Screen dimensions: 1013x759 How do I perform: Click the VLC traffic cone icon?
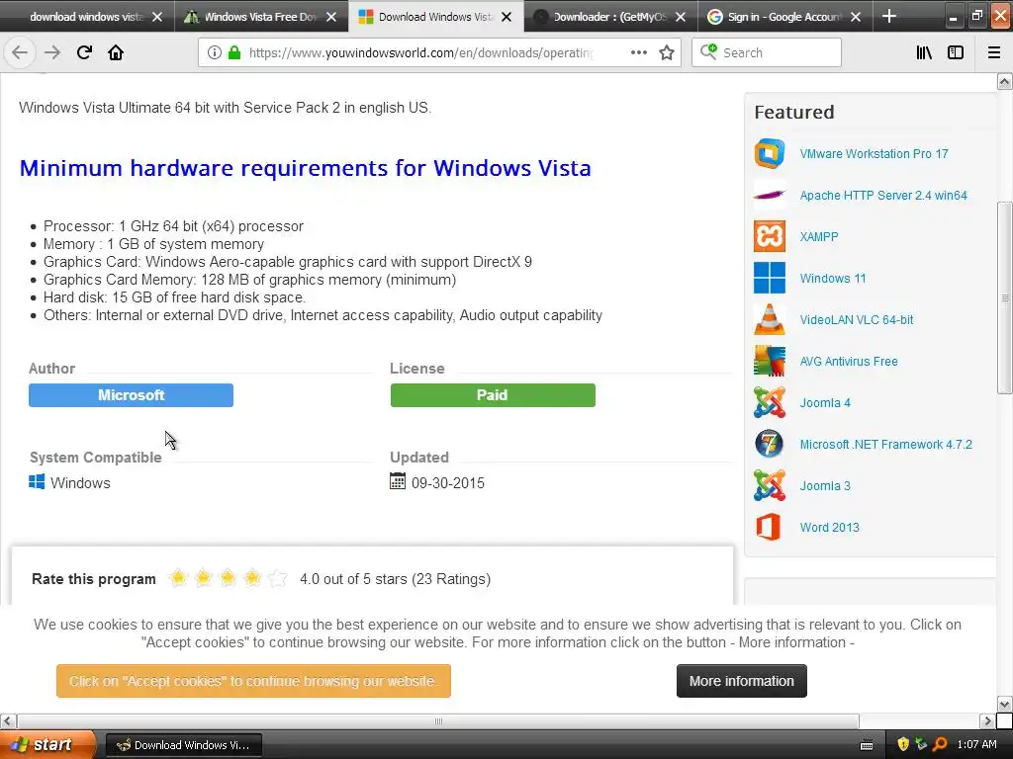[770, 319]
